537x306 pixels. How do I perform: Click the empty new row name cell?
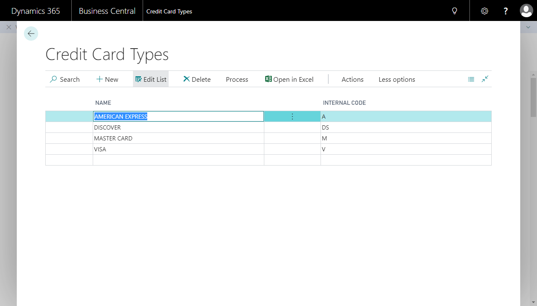coord(178,160)
